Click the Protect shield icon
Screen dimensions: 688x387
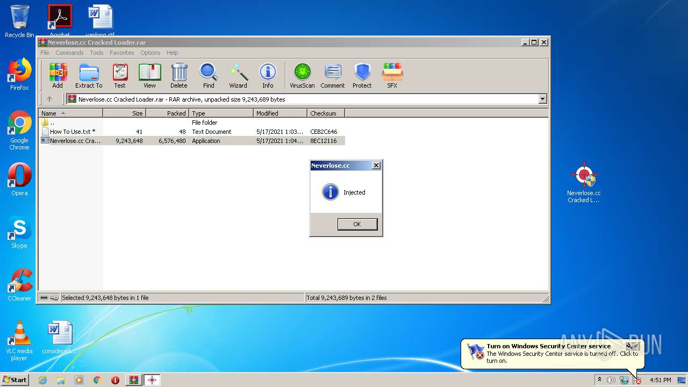[x=362, y=76]
